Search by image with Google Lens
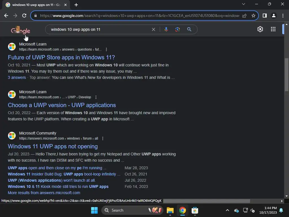The height and width of the screenshot is (217, 289). tap(177, 29)
